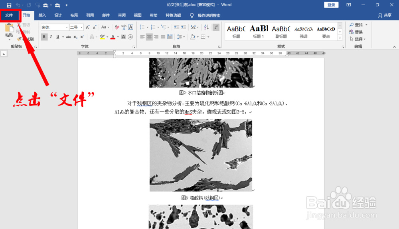
Task: Click the paragraph shading paint bucket
Action: pyautogui.click(x=193, y=37)
